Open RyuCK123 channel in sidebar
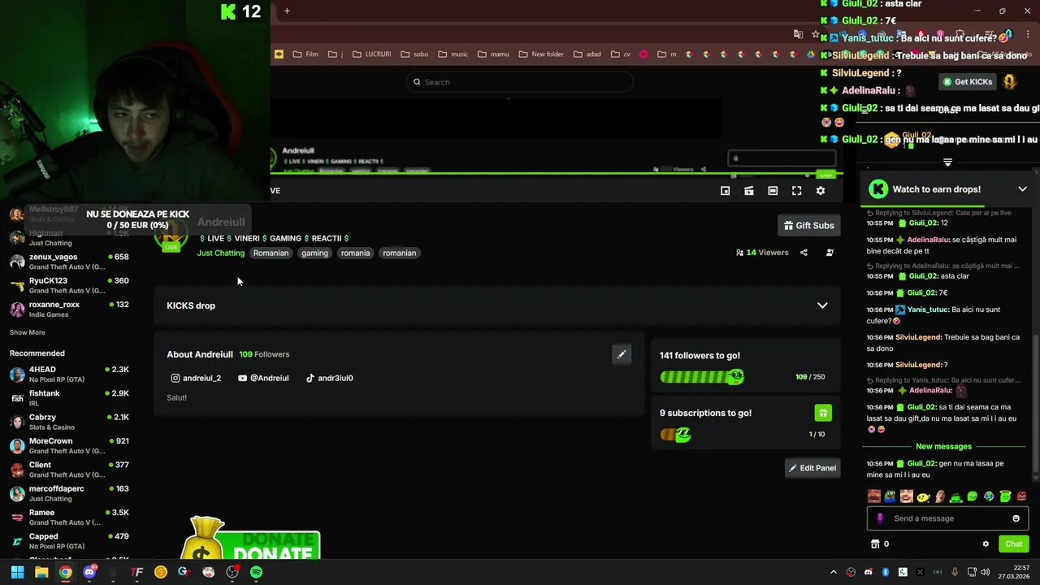This screenshot has height=585, width=1040. tap(69, 285)
